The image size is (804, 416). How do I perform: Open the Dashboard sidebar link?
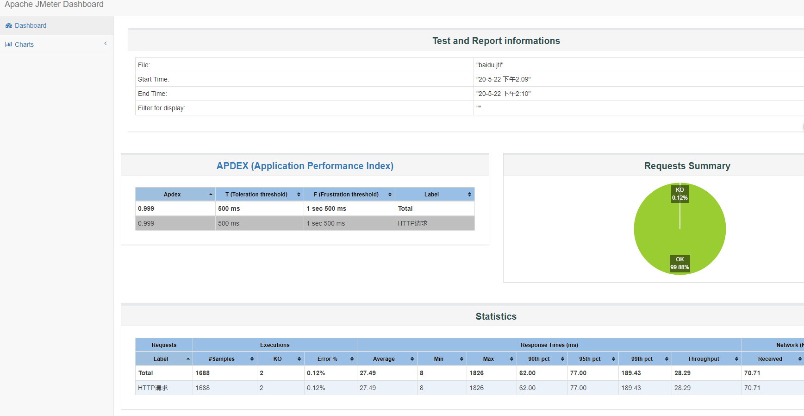pyautogui.click(x=31, y=25)
